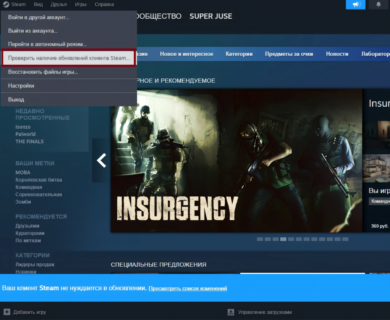390x320 pixels.
Task: Select the Зомби tag
Action: tap(23, 202)
